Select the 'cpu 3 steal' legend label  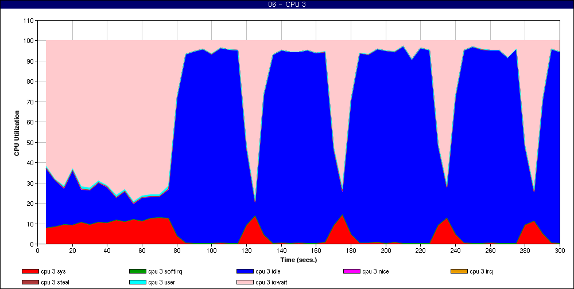coord(55,282)
